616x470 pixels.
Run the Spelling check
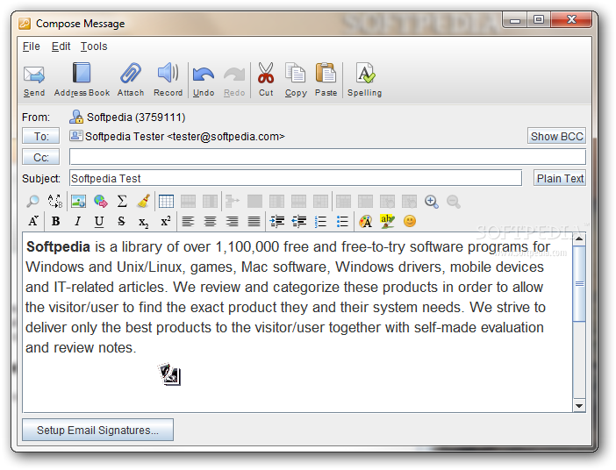[364, 80]
